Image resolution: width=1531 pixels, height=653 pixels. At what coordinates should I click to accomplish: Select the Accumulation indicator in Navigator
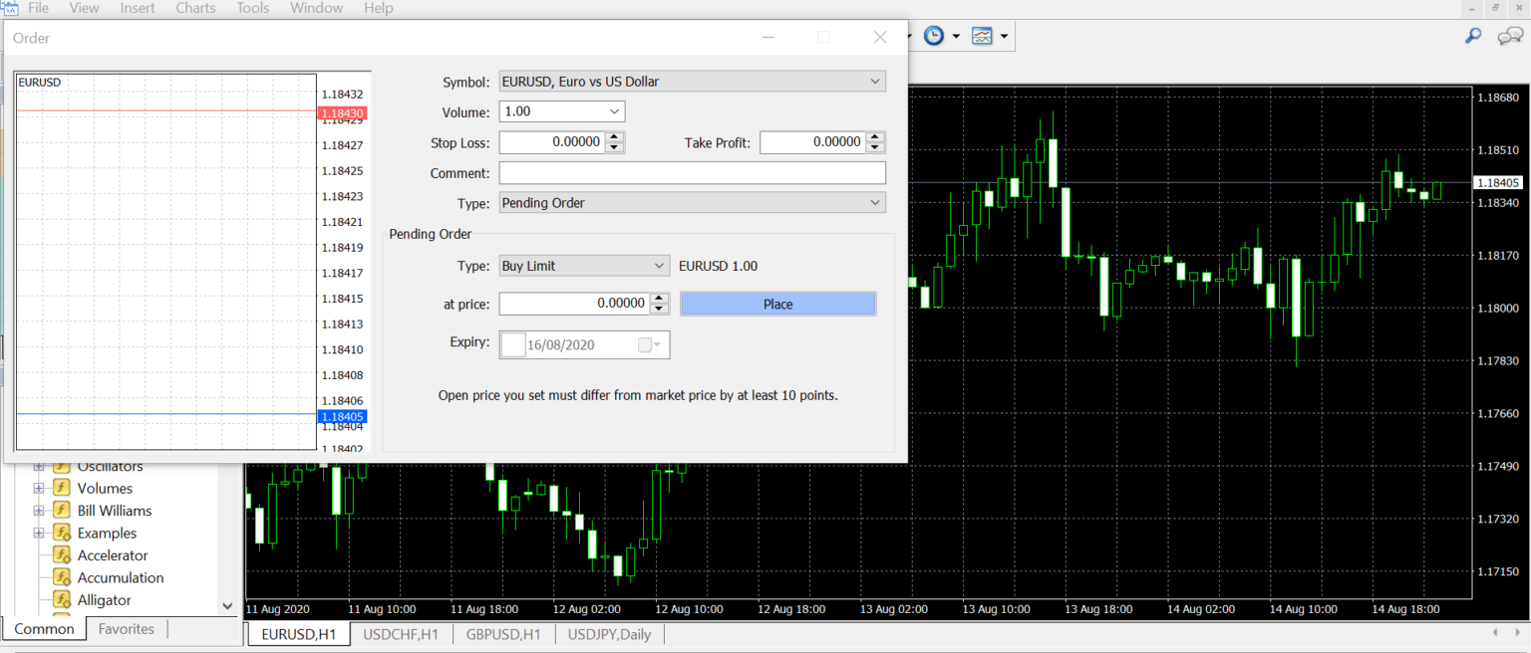pos(121,577)
